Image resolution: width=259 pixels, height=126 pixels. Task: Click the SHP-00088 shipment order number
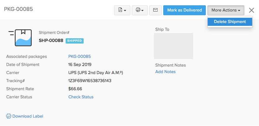[x=51, y=40]
